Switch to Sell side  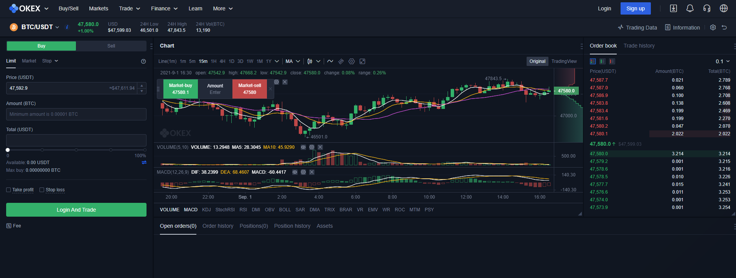[x=111, y=46]
